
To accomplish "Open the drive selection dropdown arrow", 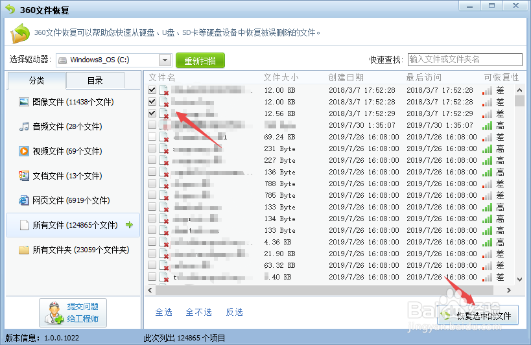I will (x=165, y=60).
